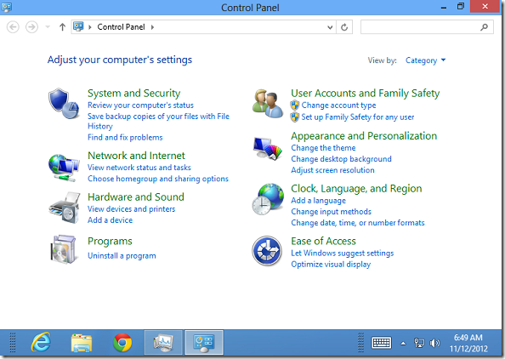
Task: Click the Programs disc box icon
Action: tap(64, 249)
